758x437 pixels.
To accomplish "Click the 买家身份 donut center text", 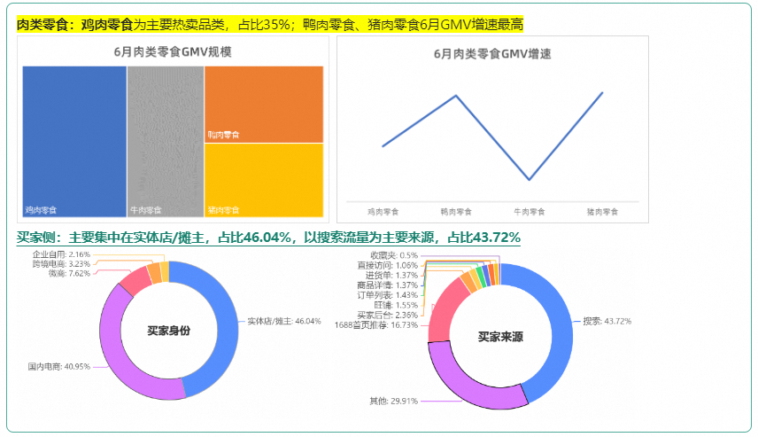I will point(169,331).
